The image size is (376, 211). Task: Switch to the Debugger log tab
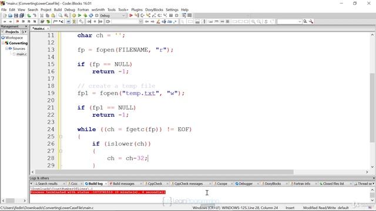pyautogui.click(x=246, y=183)
